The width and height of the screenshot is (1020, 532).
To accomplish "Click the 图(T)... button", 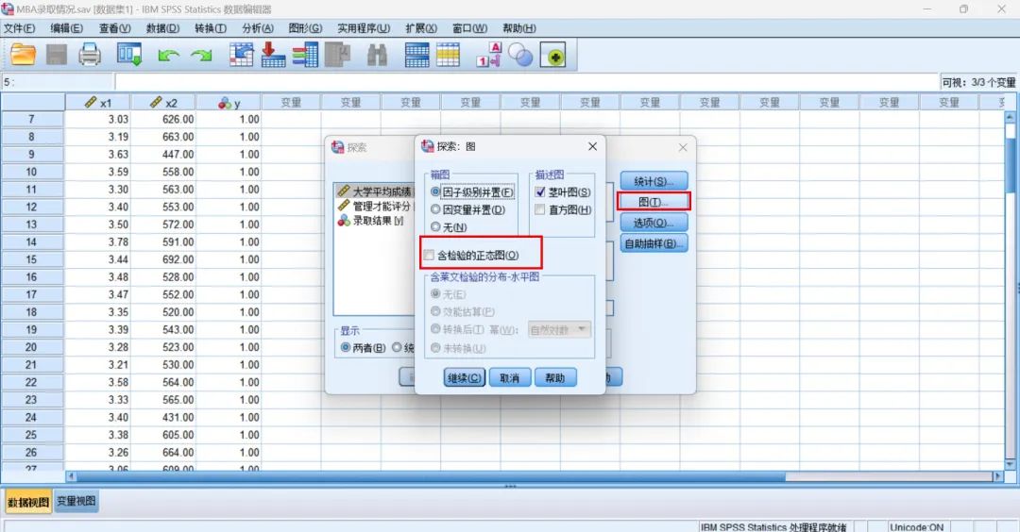I will [654, 202].
